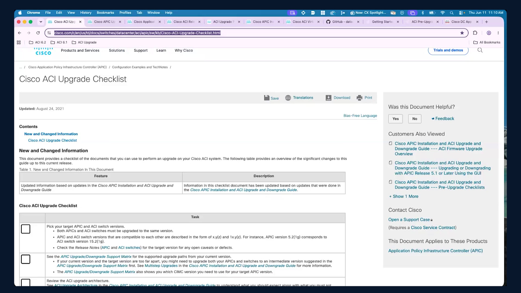Open the bookmarks apps grid icon

[x=19, y=42]
